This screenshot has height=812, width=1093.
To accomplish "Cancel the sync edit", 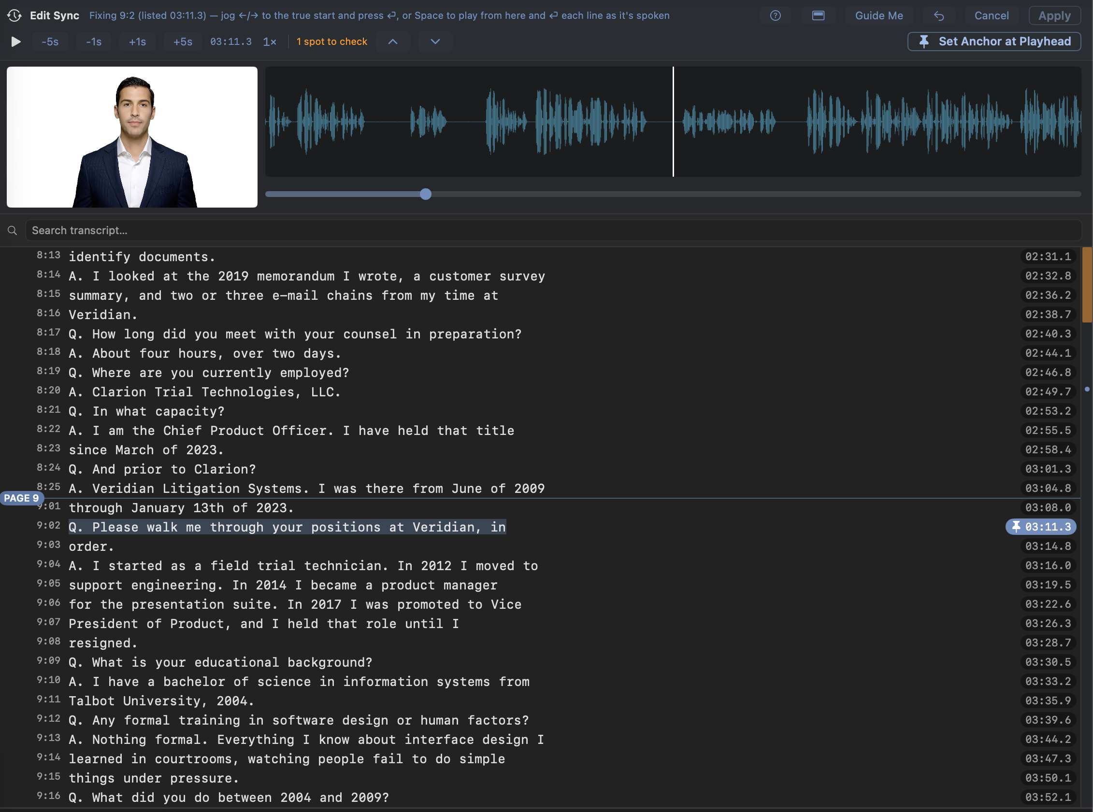I will point(991,15).
